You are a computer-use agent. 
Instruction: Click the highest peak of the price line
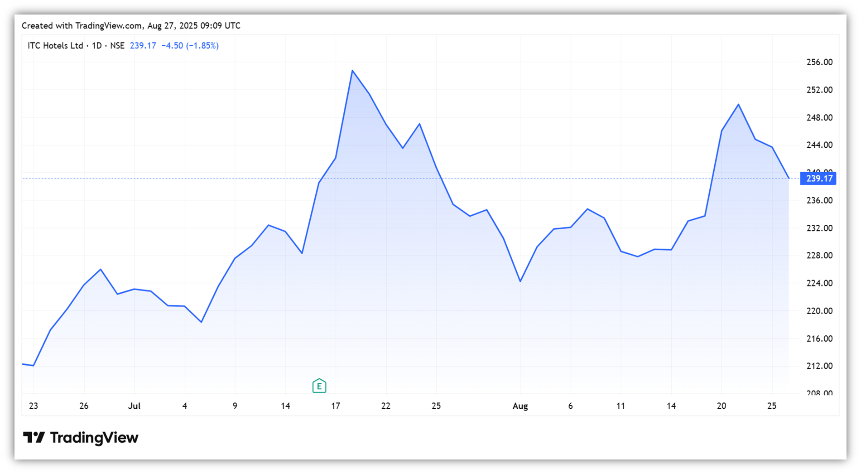point(352,71)
